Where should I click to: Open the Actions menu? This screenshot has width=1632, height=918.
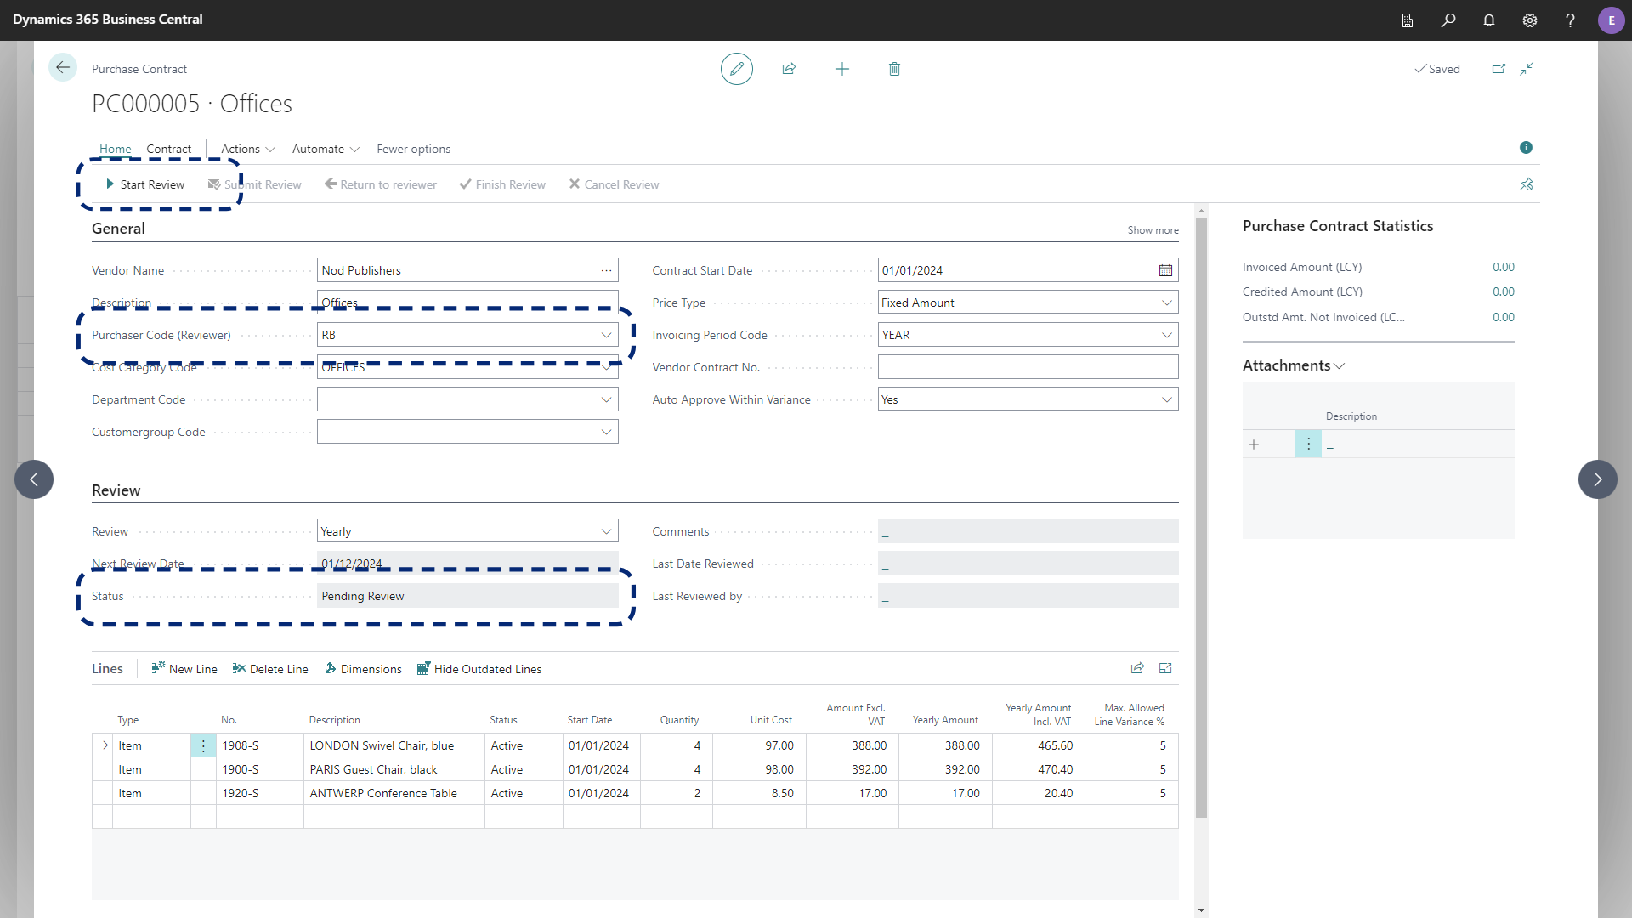[x=248, y=149]
